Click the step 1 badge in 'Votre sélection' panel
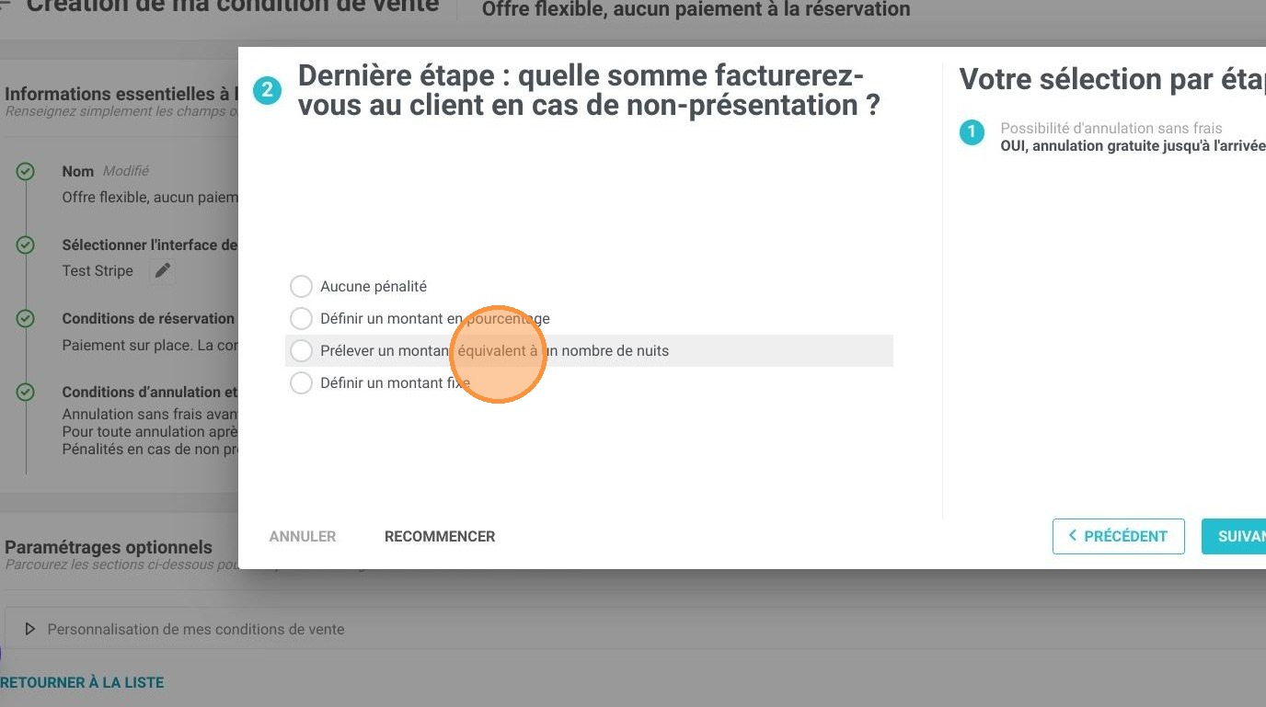 pyautogui.click(x=972, y=132)
